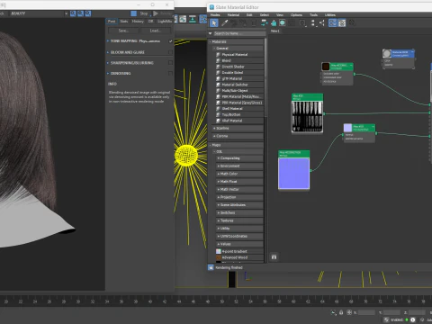Screen dimensions: 432x324
Task: Switch to the Stats tab
Action: [x=123, y=22]
